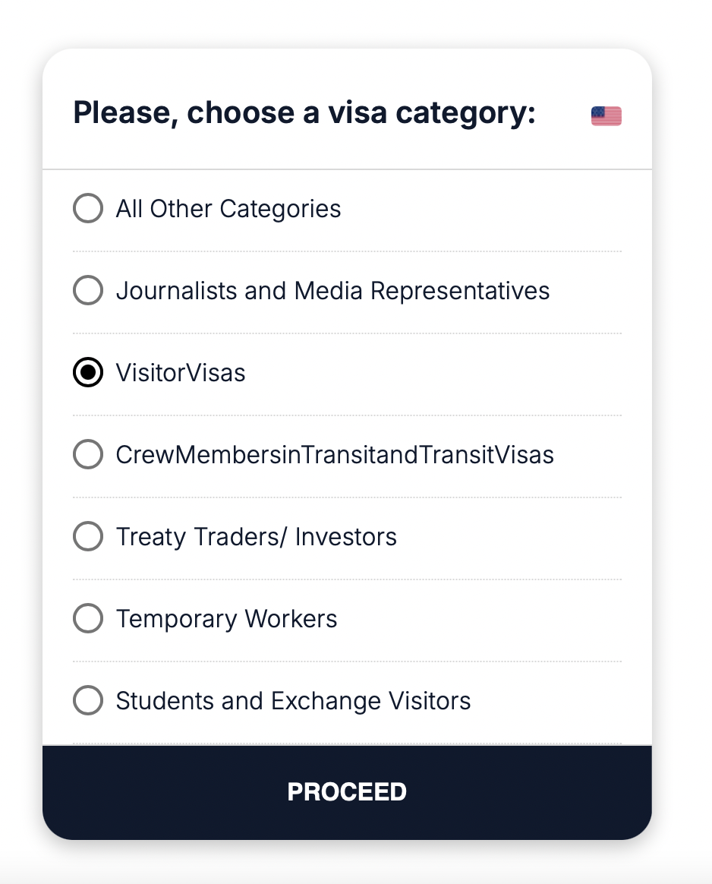Click the United States flag icon
The height and width of the screenshot is (884, 712).
(x=606, y=116)
